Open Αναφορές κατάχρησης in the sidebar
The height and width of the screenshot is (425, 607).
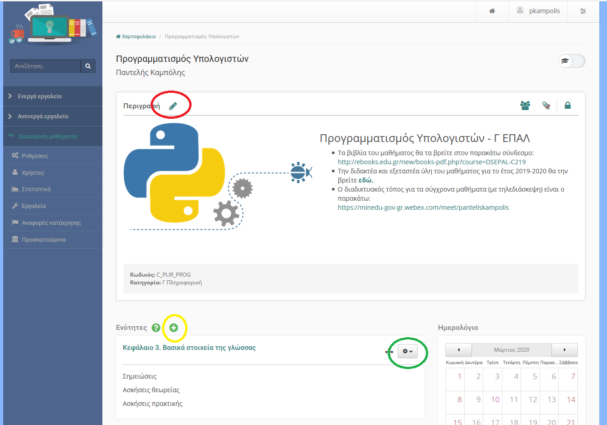click(x=53, y=223)
